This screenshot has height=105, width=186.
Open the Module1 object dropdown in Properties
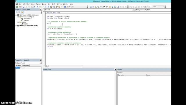pos(41,63)
